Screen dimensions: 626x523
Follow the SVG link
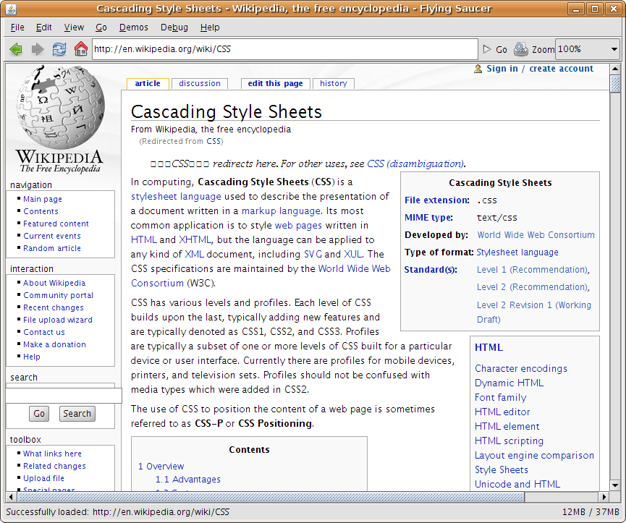pos(313,254)
